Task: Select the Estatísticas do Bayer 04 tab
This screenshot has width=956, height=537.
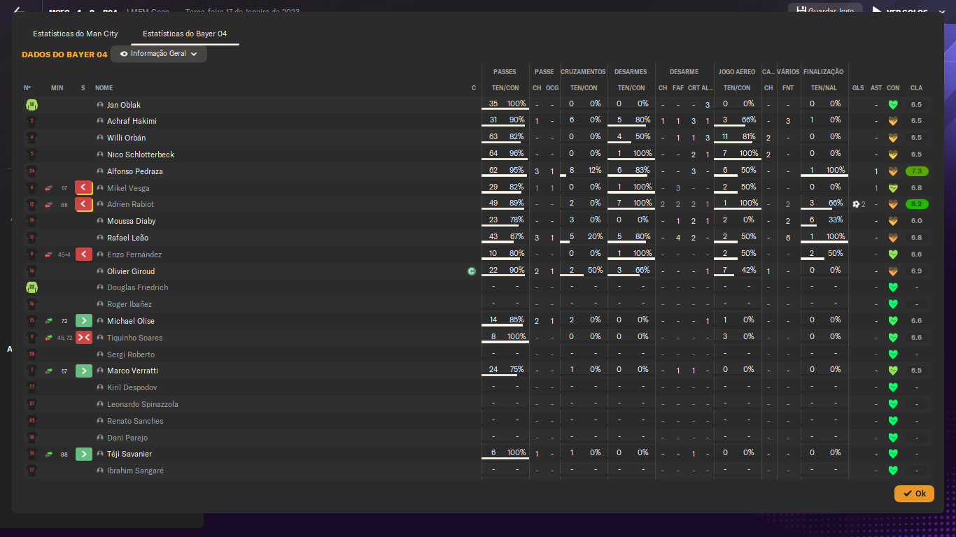Action: [185, 34]
